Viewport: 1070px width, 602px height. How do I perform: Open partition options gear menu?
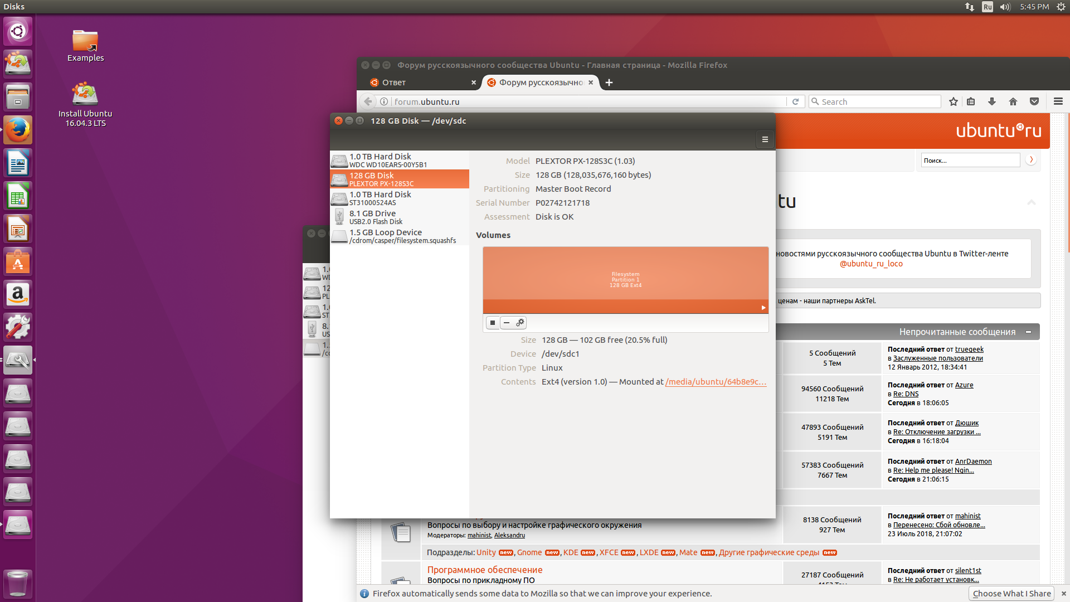click(x=520, y=323)
